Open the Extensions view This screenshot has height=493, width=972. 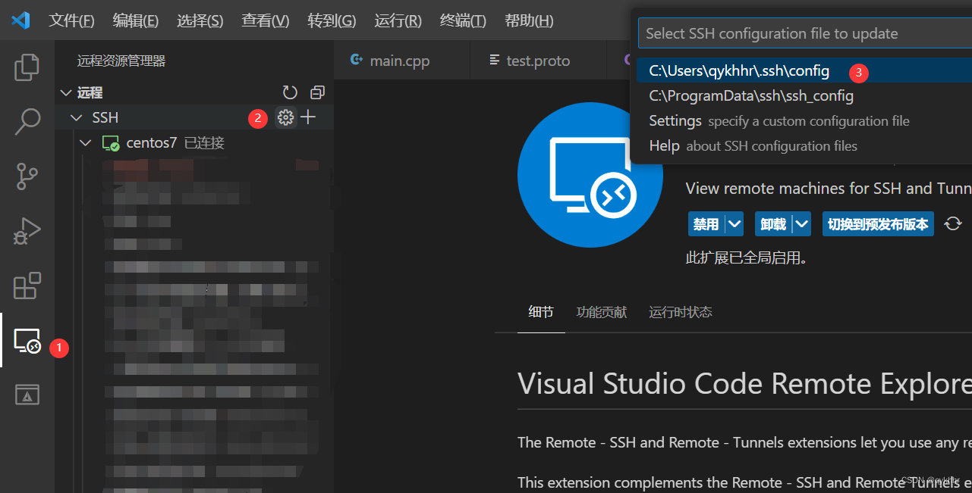tap(27, 286)
